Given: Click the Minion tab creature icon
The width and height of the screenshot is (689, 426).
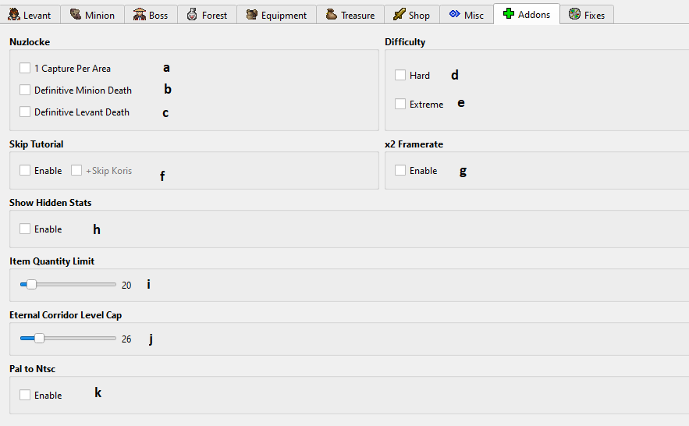Looking at the screenshot, I should click(76, 15).
